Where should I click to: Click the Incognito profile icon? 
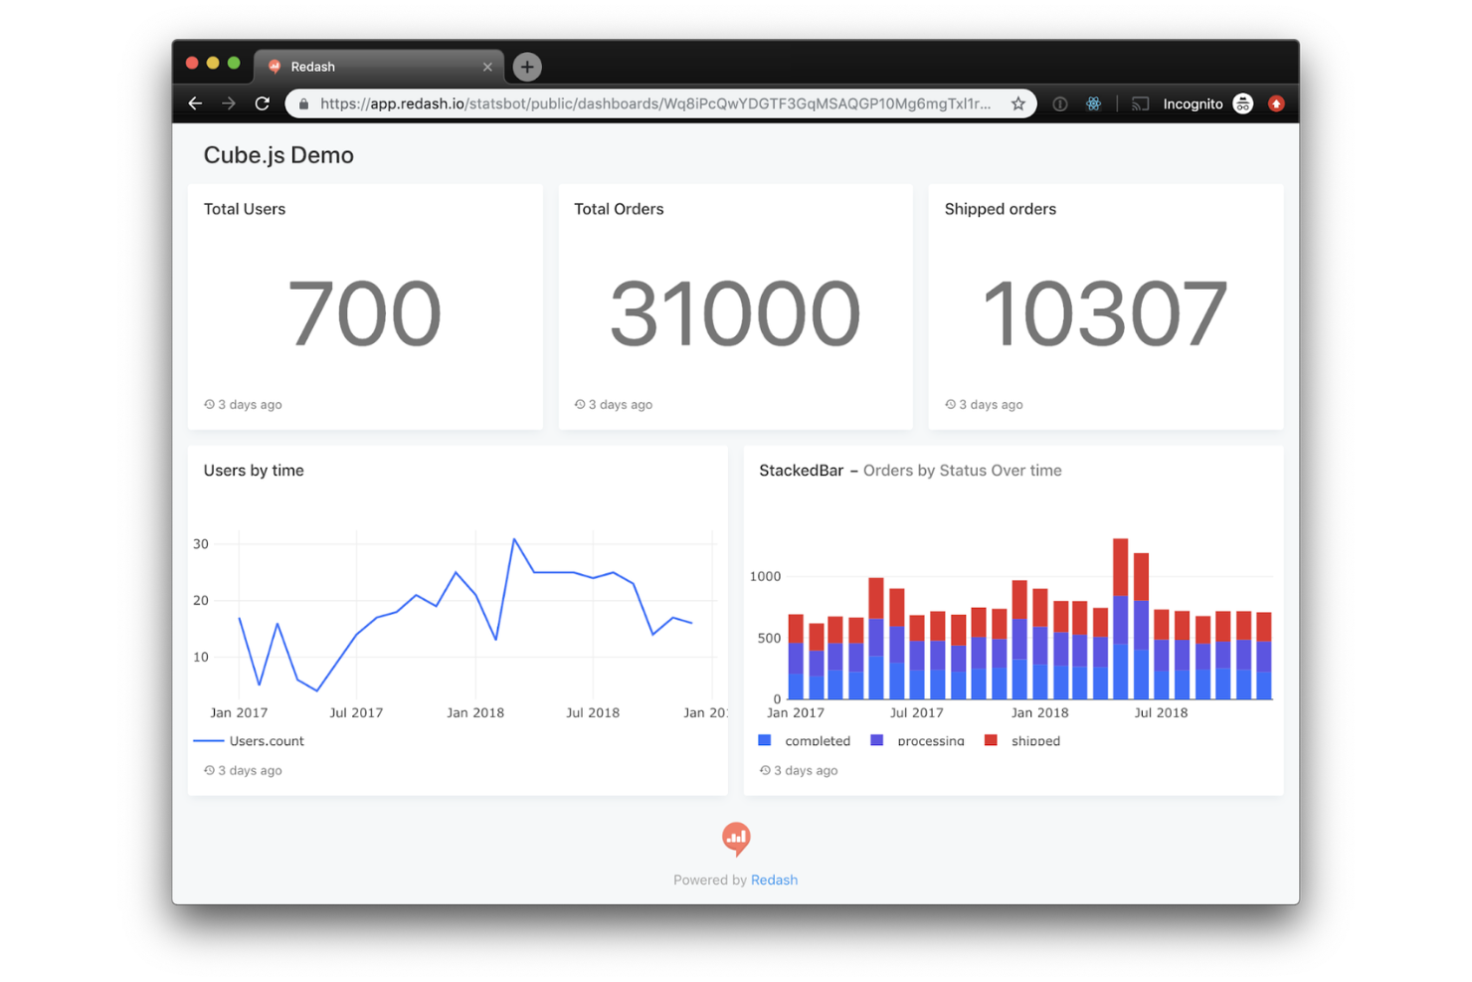tap(1242, 103)
